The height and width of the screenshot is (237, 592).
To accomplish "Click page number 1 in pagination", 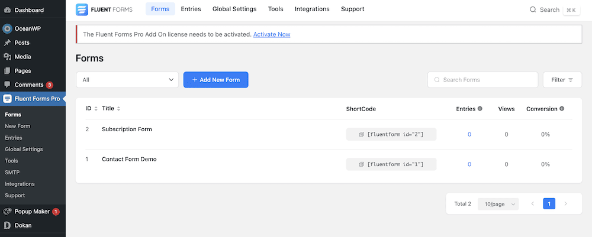I will [549, 204].
